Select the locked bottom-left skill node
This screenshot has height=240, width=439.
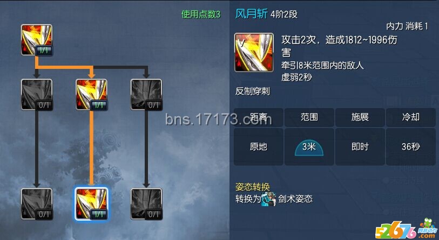tap(37, 204)
